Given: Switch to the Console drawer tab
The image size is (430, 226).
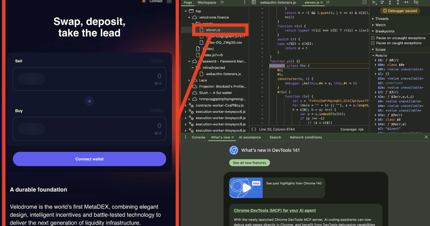Looking at the screenshot, I should tap(198, 137).
